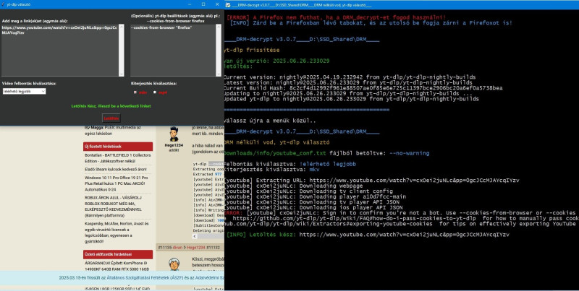The height and width of the screenshot is (291, 579).
Task: Focus the YouTube links text box
Action: (x=60, y=50)
